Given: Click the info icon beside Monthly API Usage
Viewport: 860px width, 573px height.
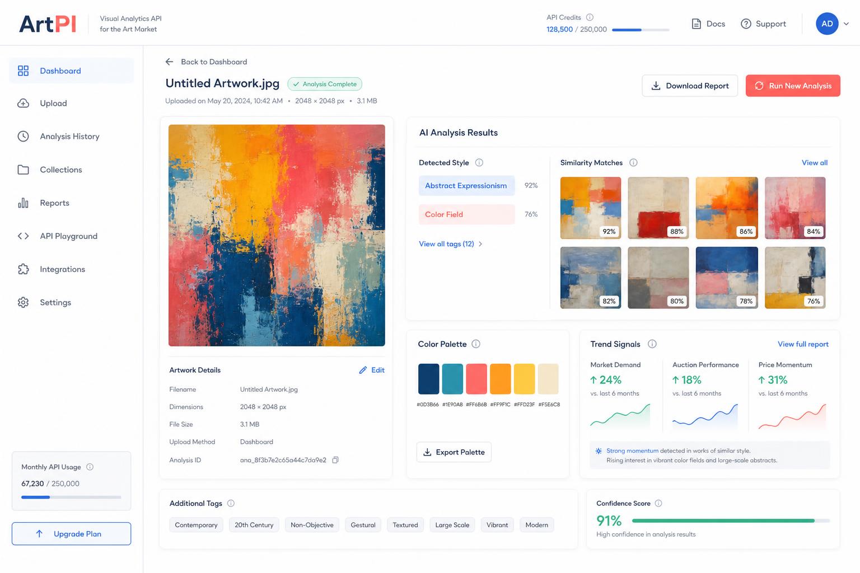Looking at the screenshot, I should pos(90,467).
